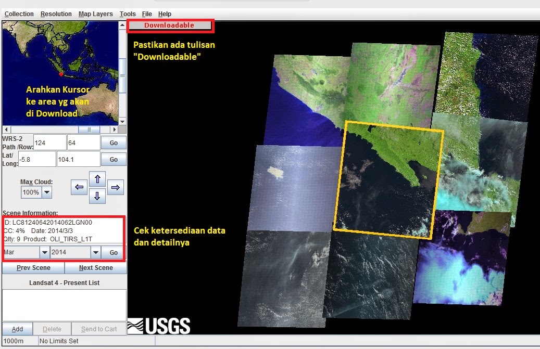Click Prev Scene to view previous scene
This screenshot has width=540, height=349.
point(32,267)
